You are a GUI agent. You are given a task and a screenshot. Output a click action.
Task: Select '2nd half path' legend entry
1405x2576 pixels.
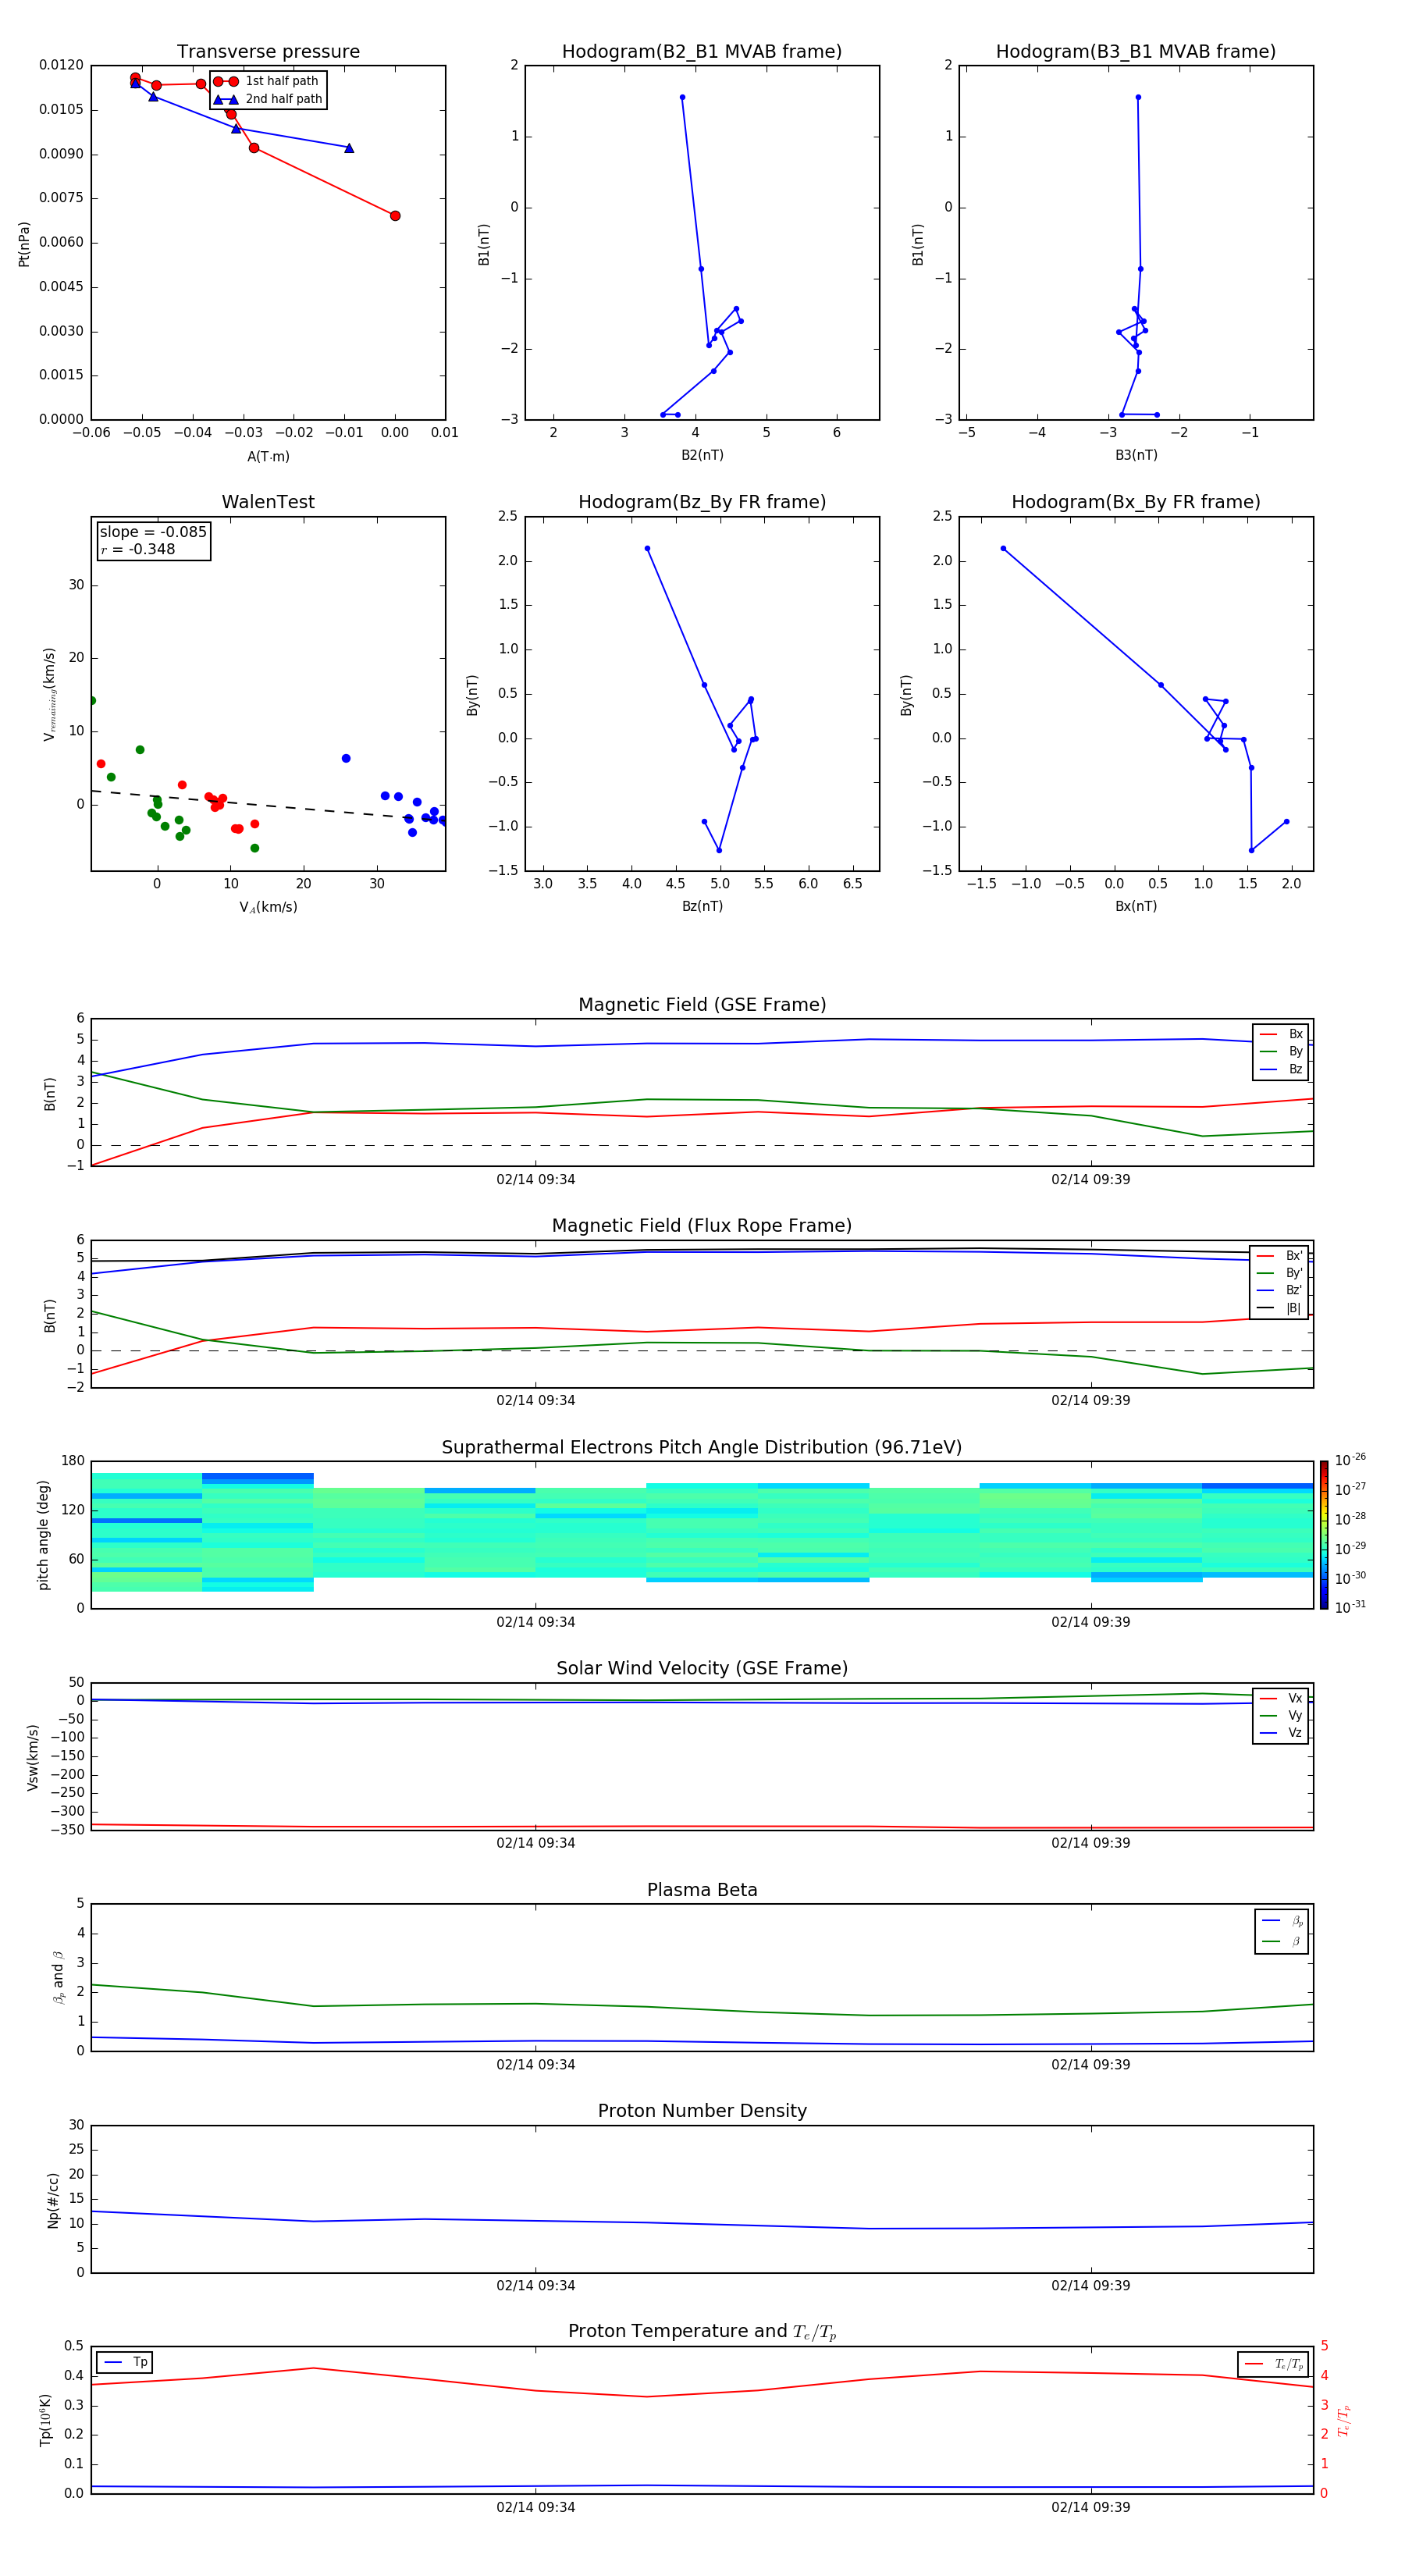267,99
